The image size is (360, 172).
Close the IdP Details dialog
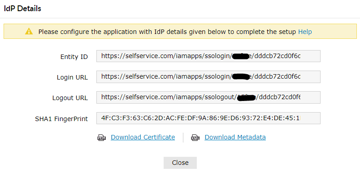[x=180, y=163]
